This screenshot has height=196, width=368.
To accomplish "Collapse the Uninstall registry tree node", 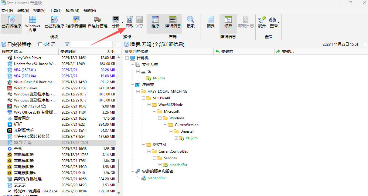I will [x=171, y=131].
